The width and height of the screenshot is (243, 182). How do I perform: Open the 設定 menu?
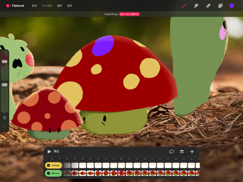point(35,6)
